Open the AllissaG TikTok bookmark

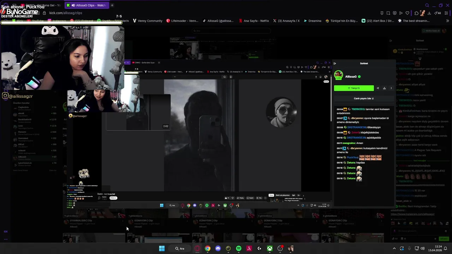218,21
